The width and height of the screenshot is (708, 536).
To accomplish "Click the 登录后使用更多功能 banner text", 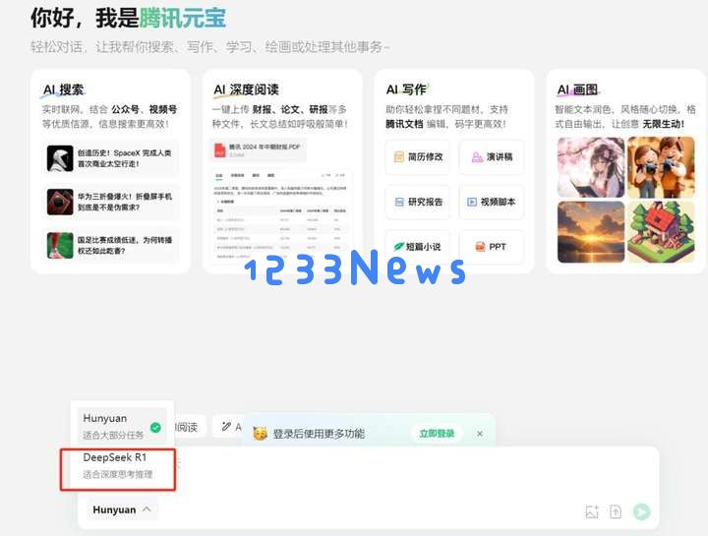I will point(319,434).
